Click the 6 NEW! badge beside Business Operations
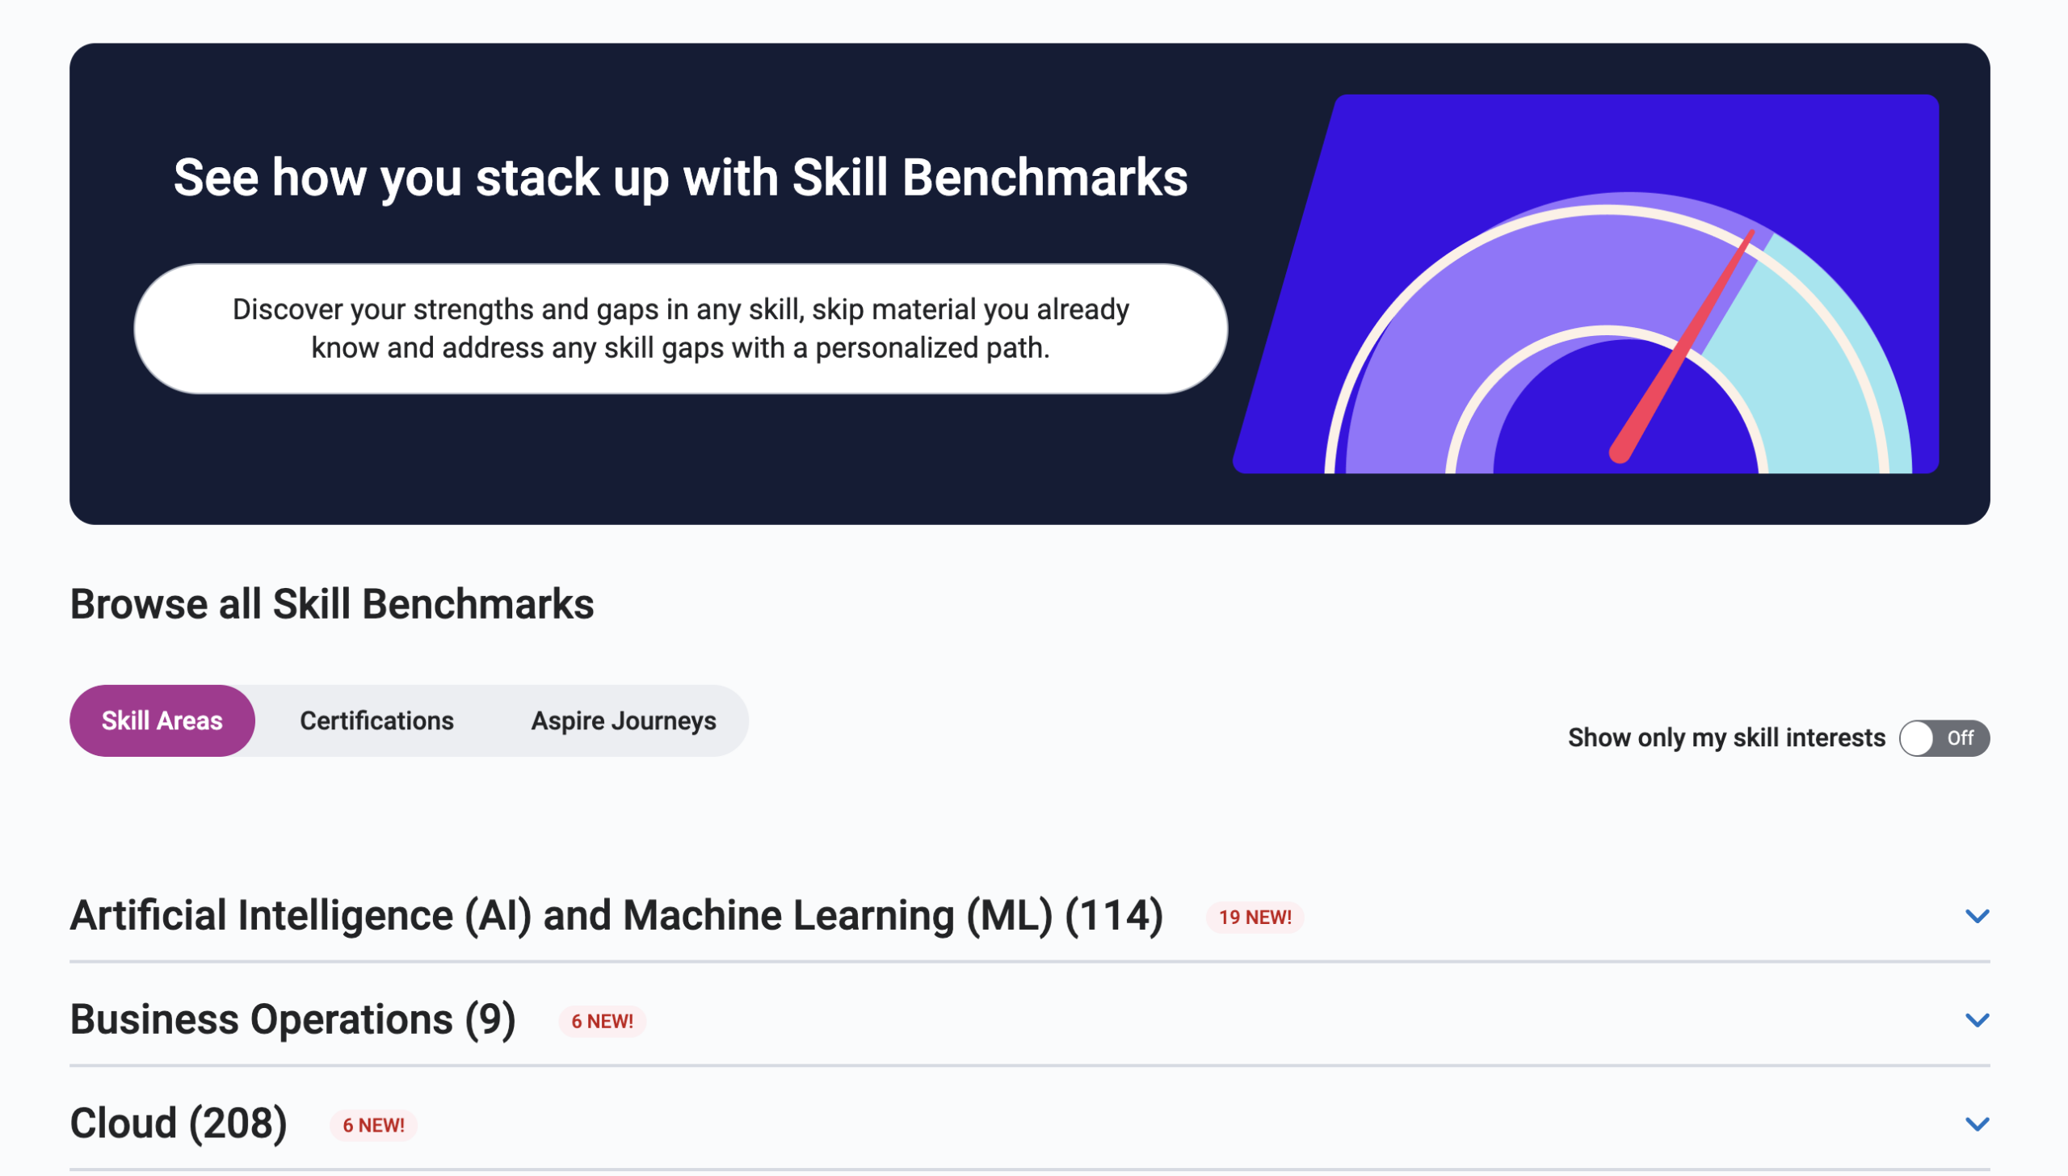 click(x=602, y=1021)
